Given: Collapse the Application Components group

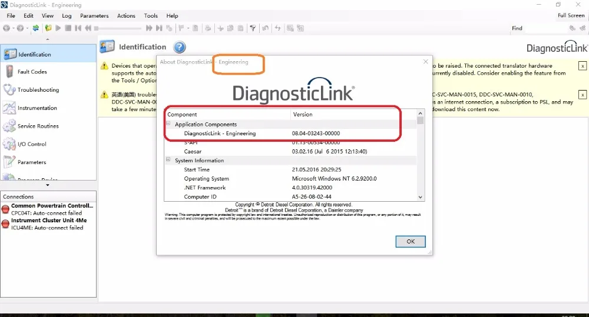Looking at the screenshot, I should click(168, 124).
